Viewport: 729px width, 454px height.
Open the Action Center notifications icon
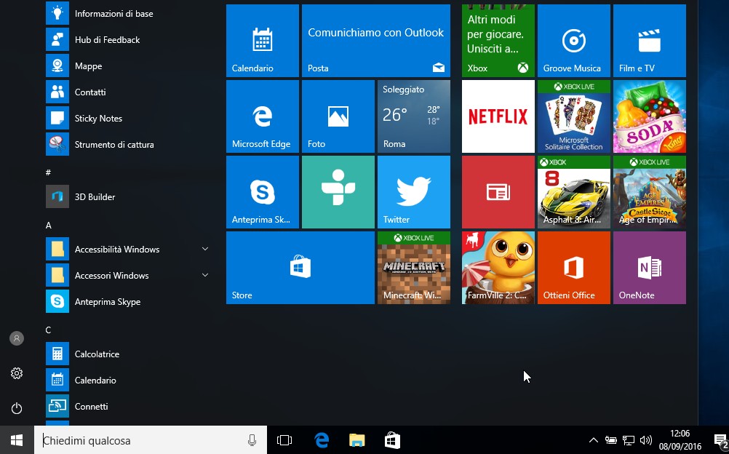click(x=720, y=440)
